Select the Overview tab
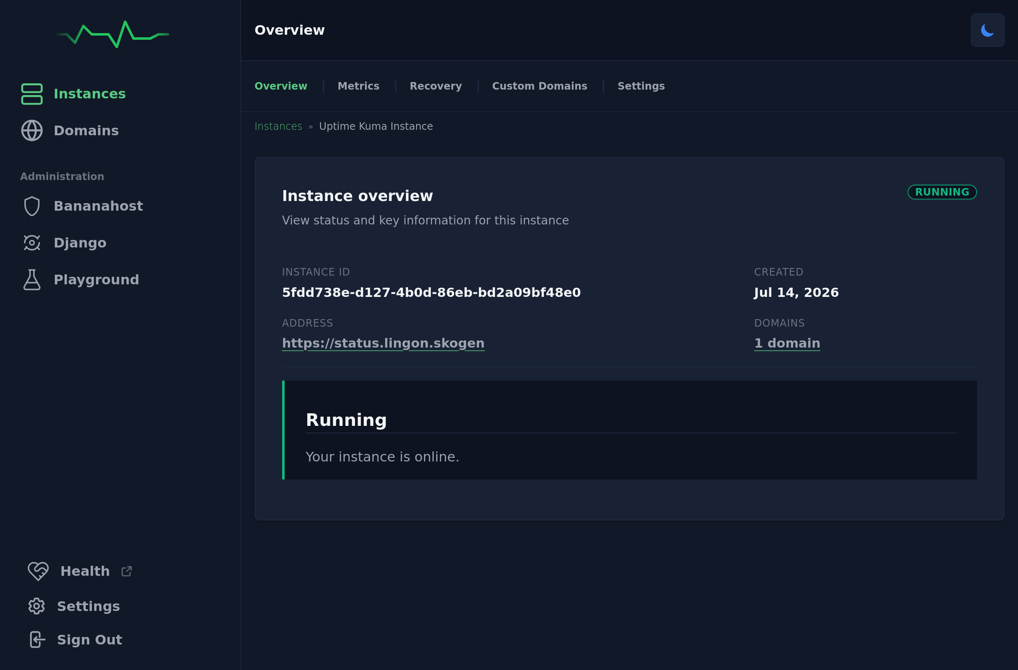 [281, 86]
